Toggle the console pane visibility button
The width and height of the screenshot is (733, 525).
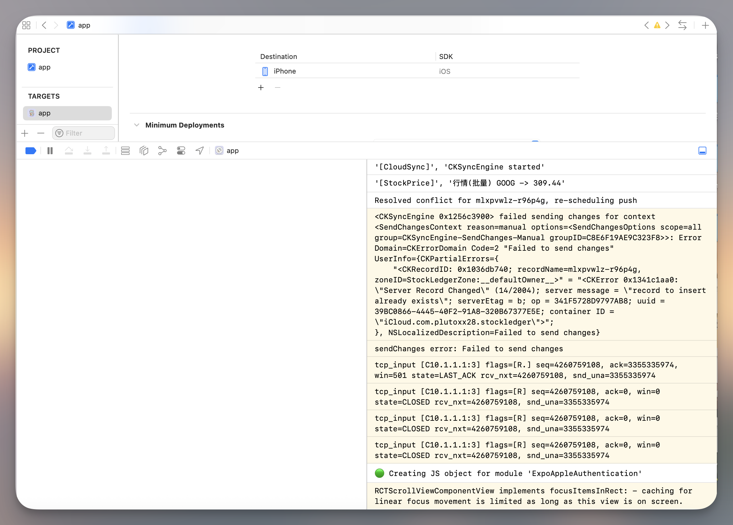[x=702, y=151]
